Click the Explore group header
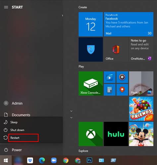157x165 pixels. [83, 151]
